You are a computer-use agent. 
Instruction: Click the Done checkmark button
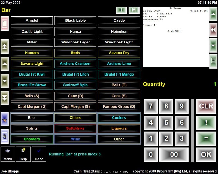tap(39, 154)
